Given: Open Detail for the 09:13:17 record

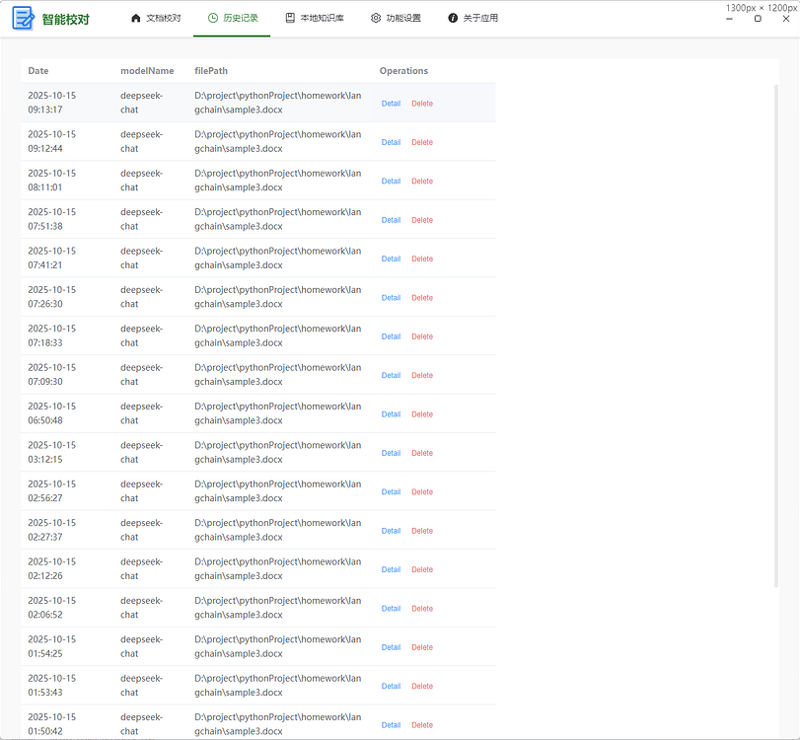Looking at the screenshot, I should [x=391, y=104].
